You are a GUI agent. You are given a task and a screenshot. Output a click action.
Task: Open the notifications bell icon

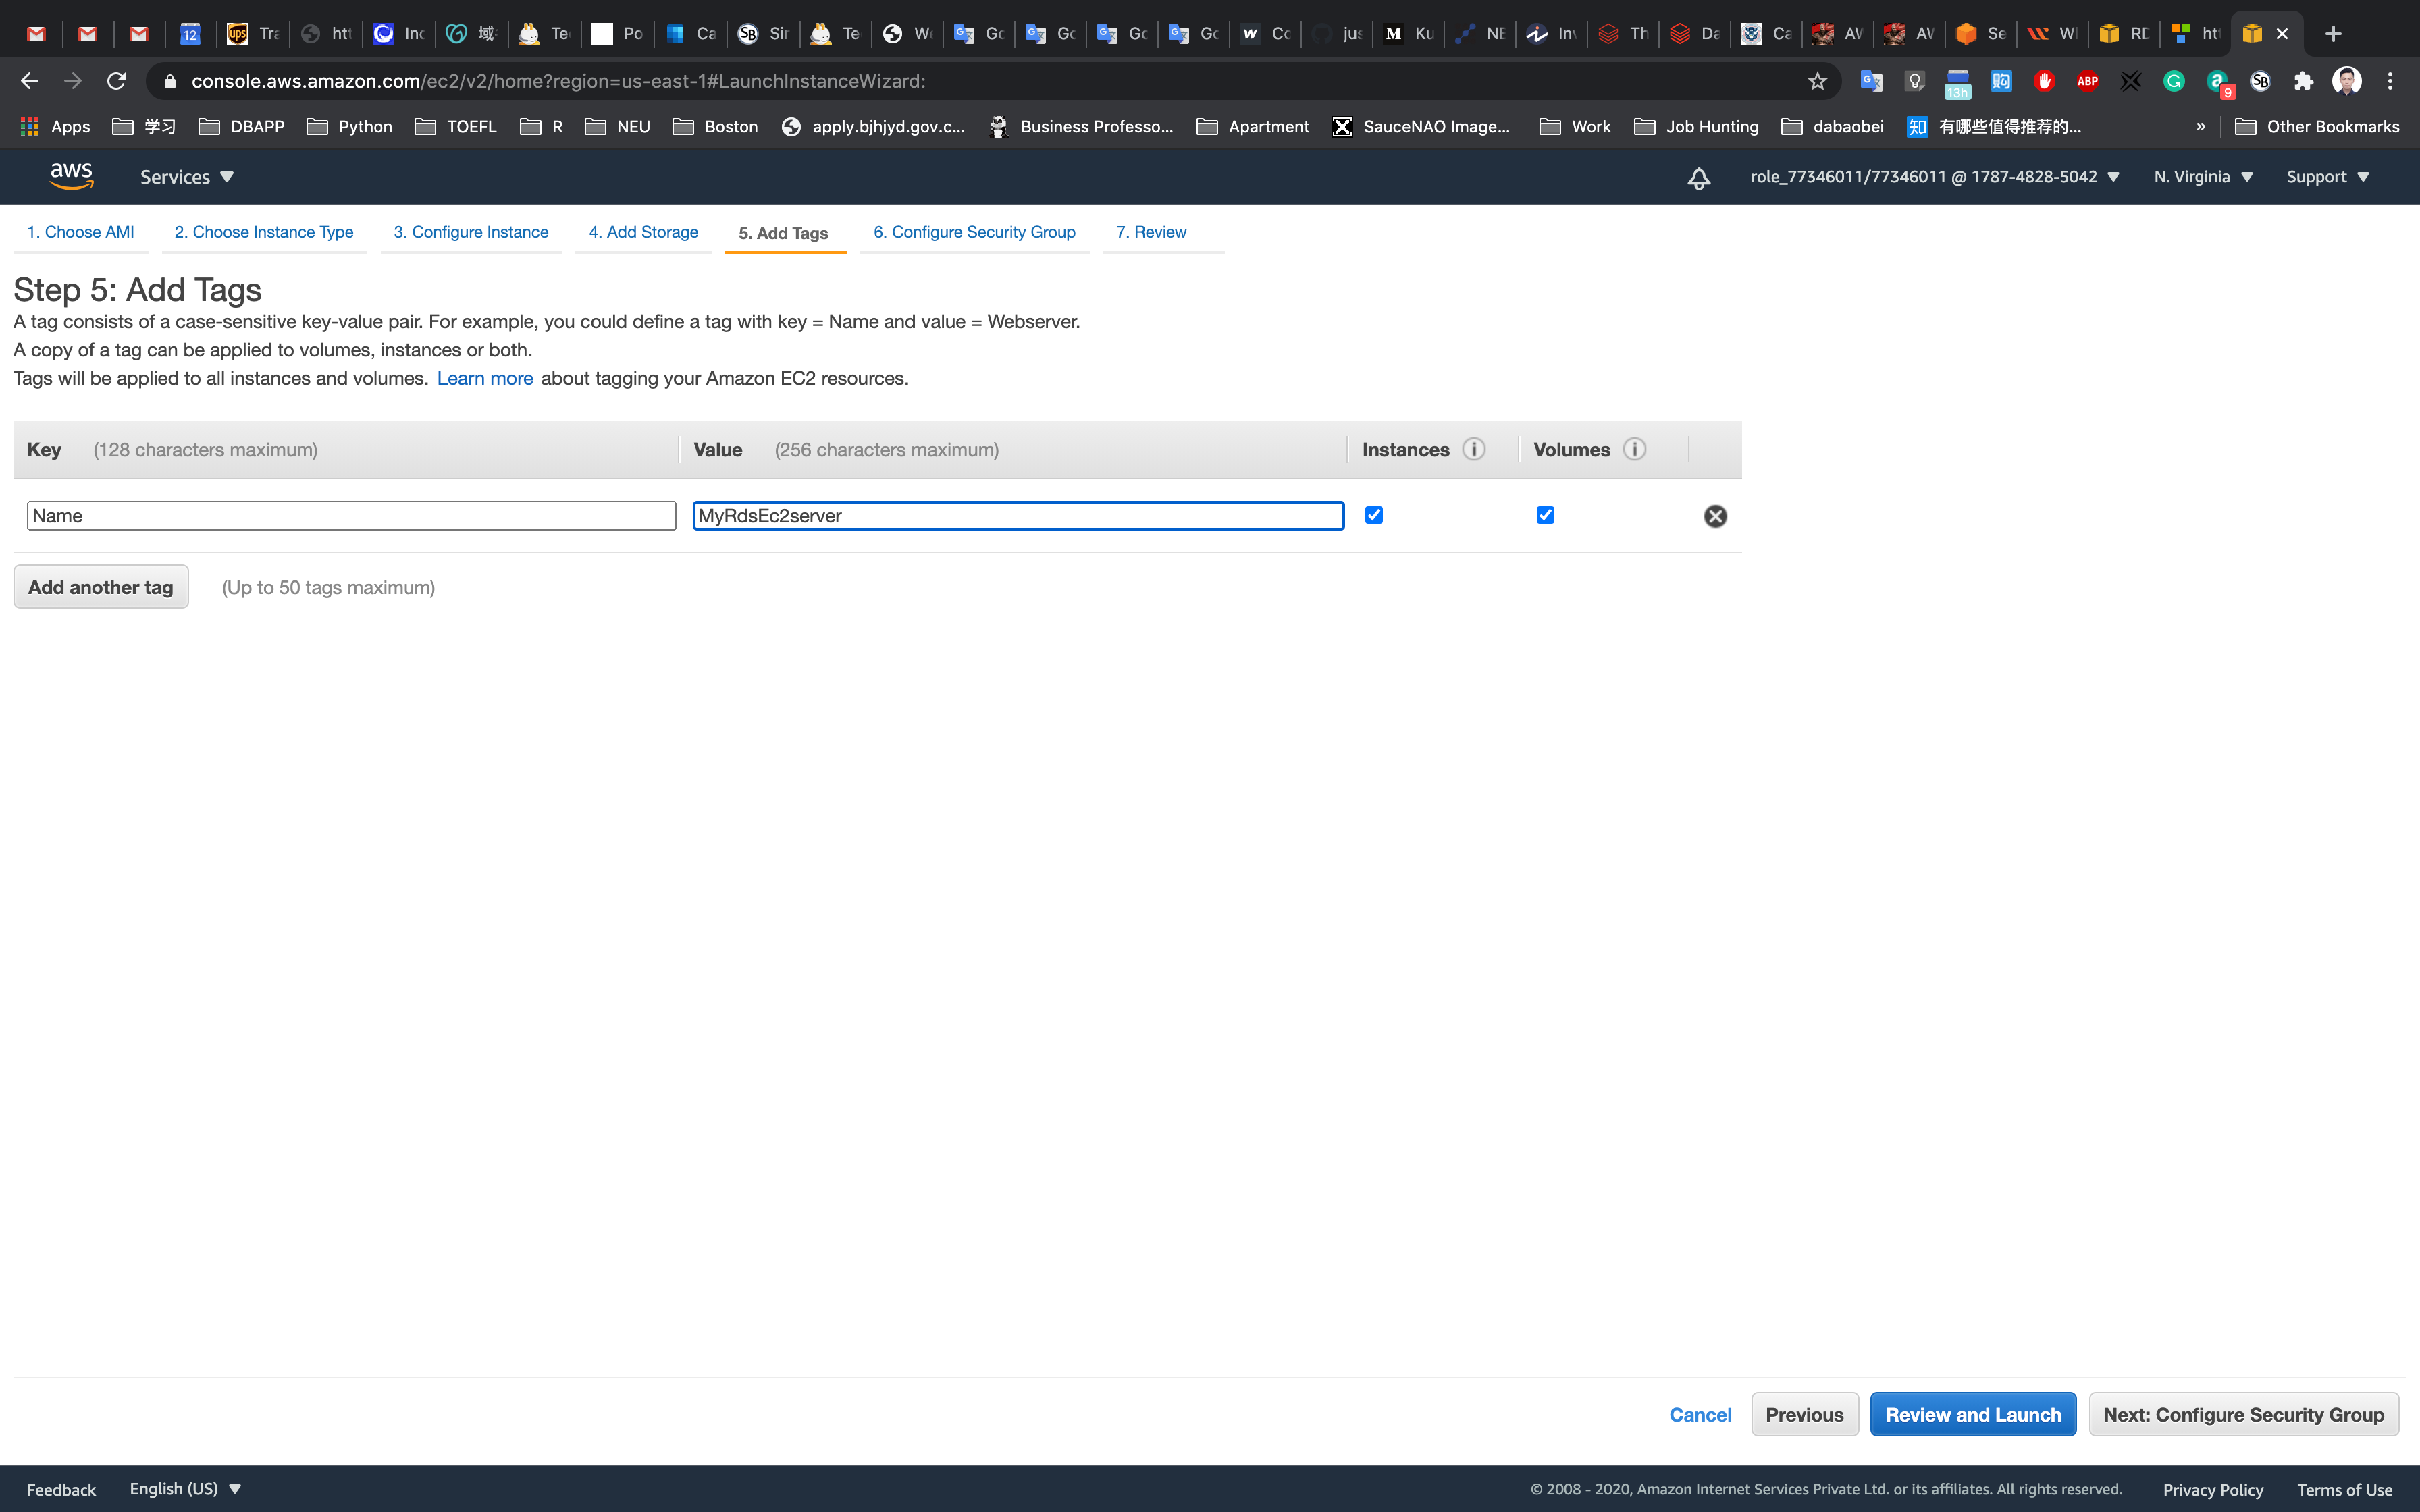pos(1698,178)
